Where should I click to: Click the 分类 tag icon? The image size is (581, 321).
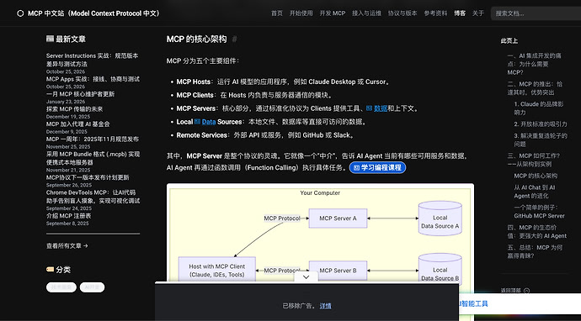tap(50, 269)
